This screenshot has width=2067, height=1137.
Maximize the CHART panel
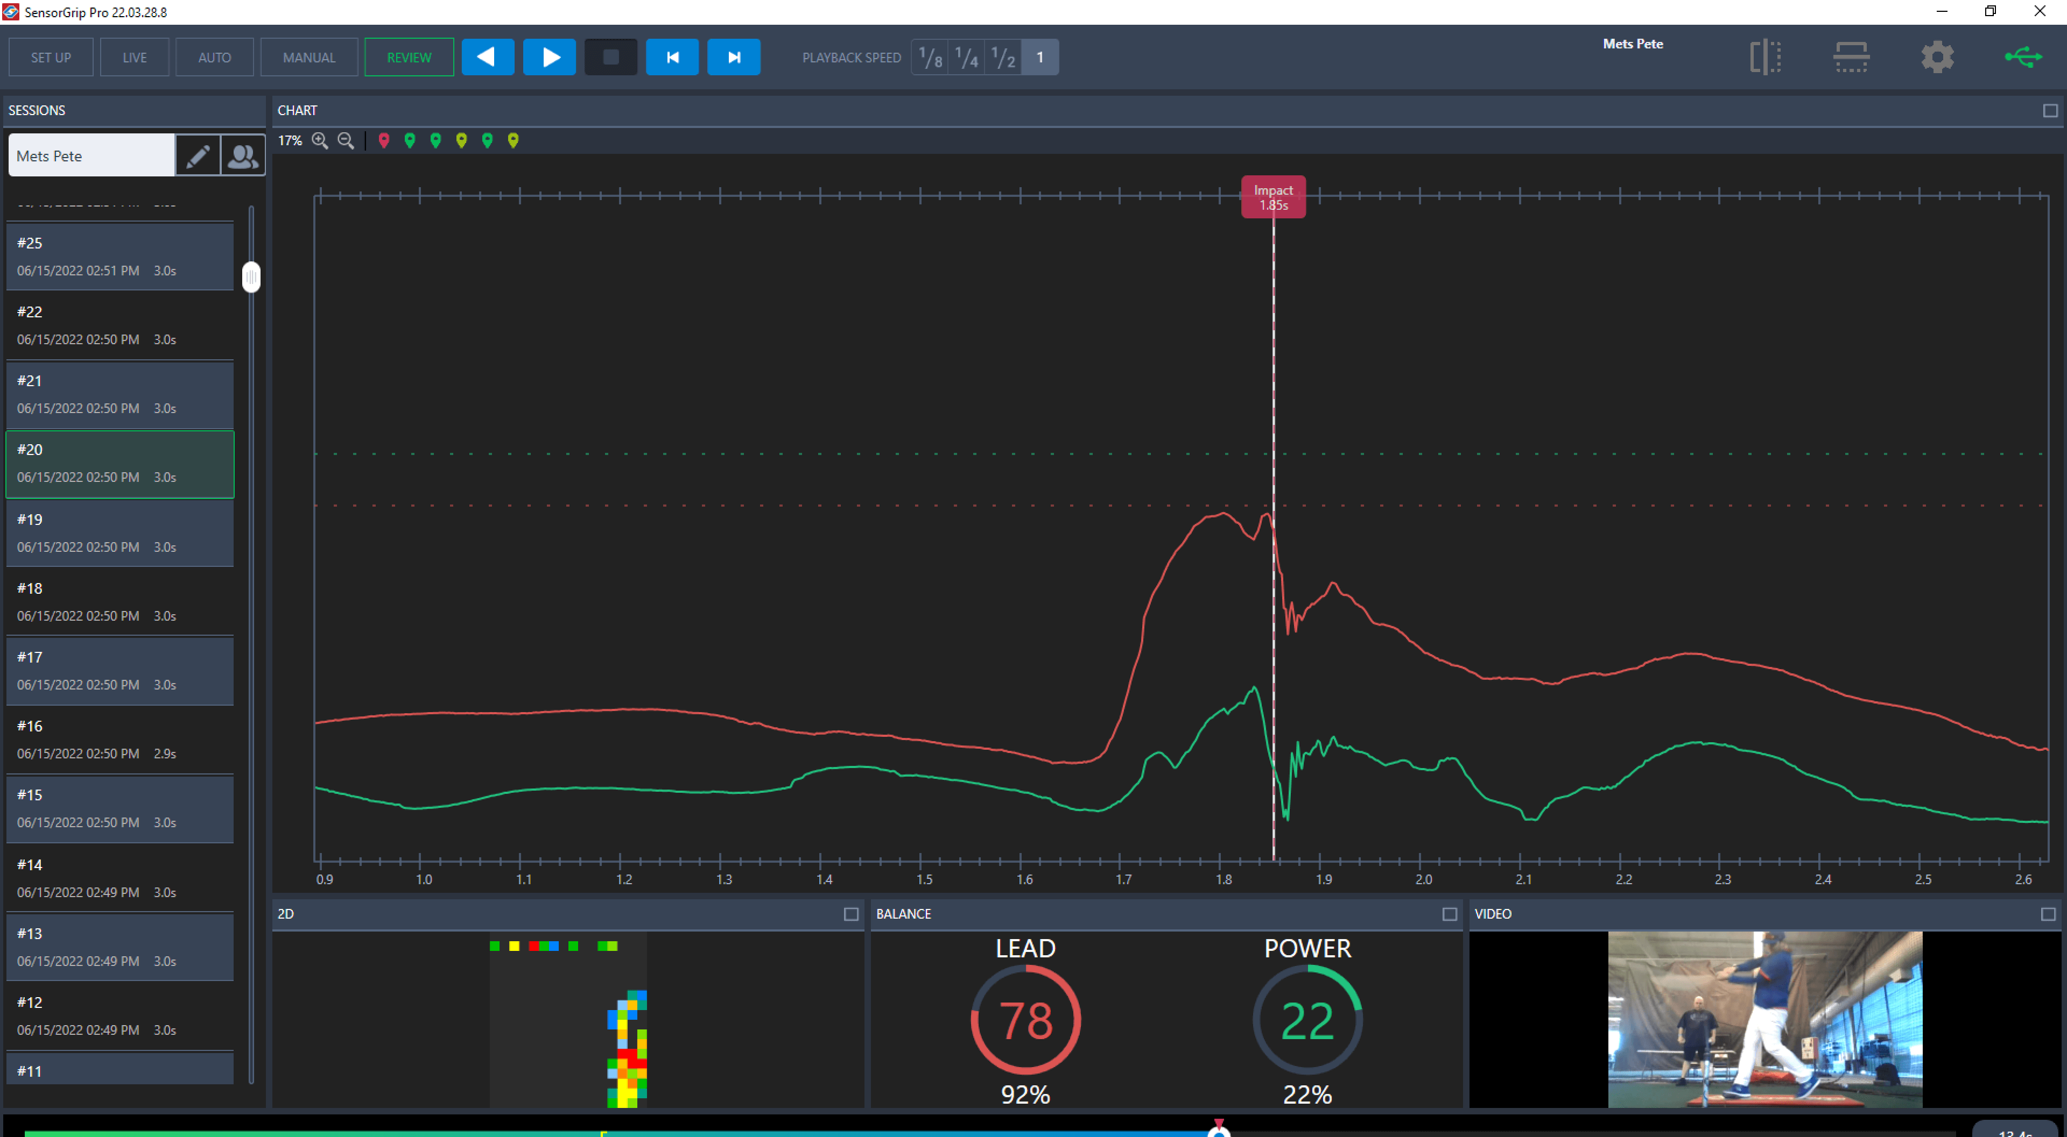(2049, 111)
